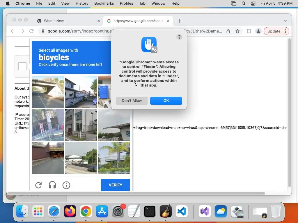Open Finder from the Dock

tap(22, 211)
